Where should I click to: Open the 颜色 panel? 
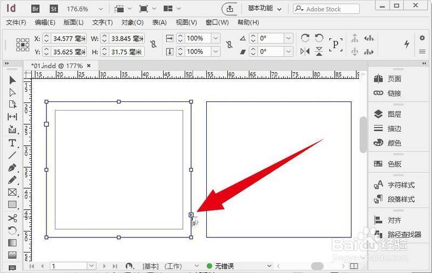pyautogui.click(x=387, y=143)
